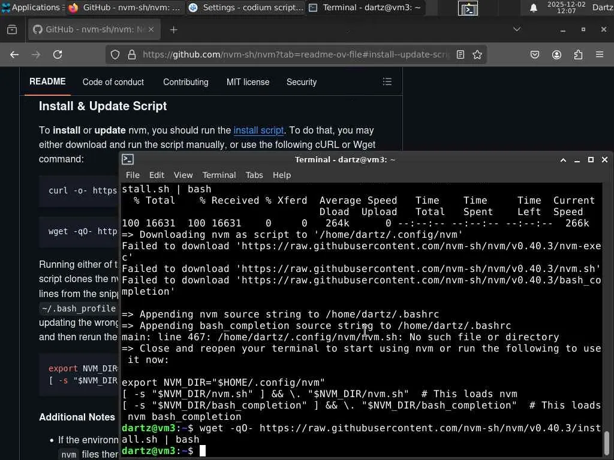Viewport: 614px width, 460px height.
Task: Click the Install & Update Script heading
Action: 103,106
